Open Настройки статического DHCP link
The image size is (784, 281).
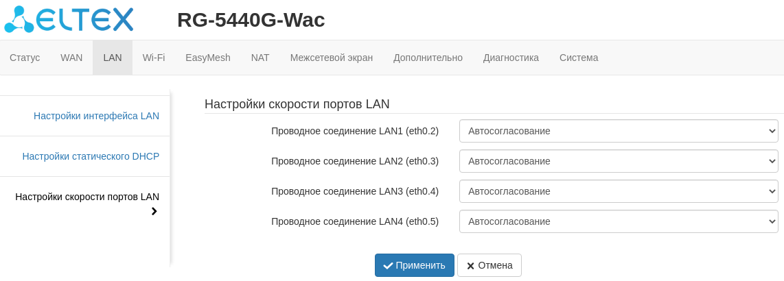coord(91,156)
